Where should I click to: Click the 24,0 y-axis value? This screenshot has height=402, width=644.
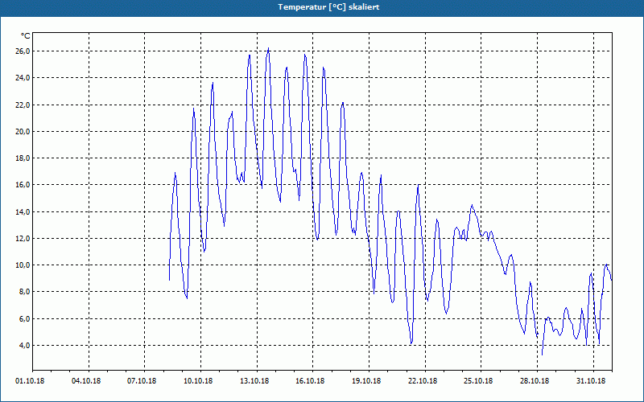tap(23, 78)
